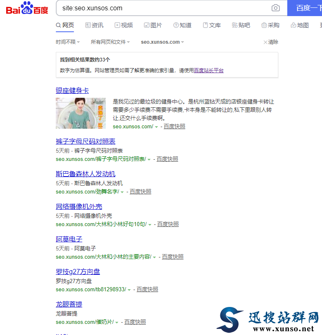Expand the seo.xunsos.com site filter dropdown
322x335 pixels.
[162, 42]
